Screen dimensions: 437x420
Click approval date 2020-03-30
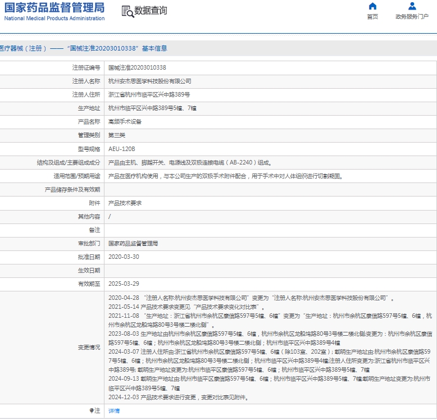[124, 257]
